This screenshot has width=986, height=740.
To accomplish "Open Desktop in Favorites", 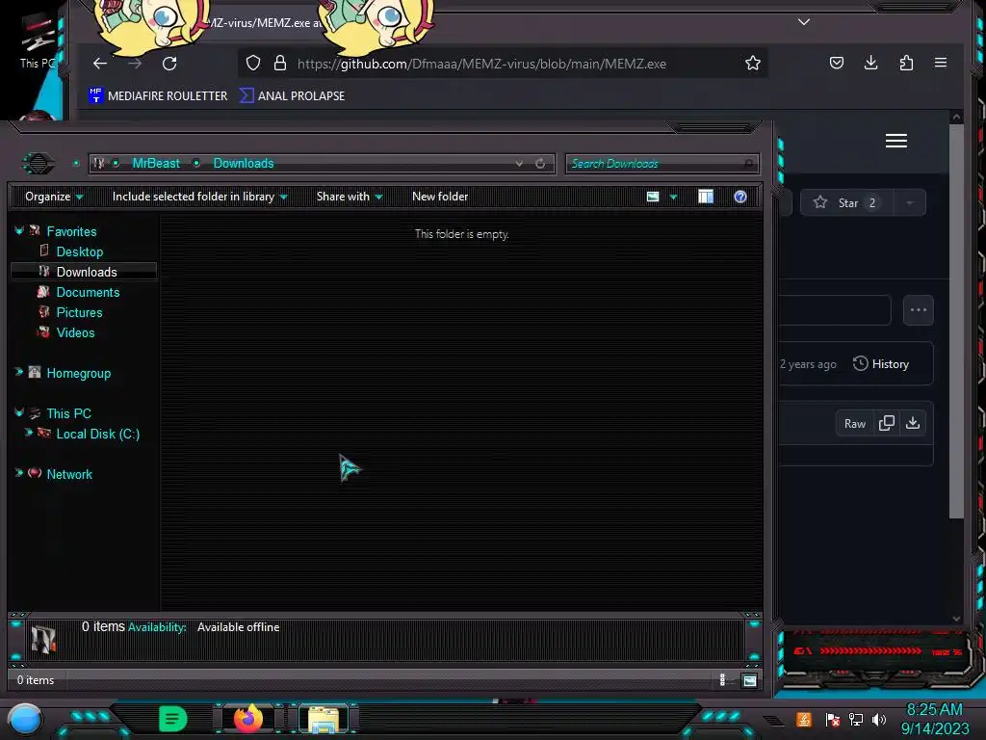I will (79, 251).
